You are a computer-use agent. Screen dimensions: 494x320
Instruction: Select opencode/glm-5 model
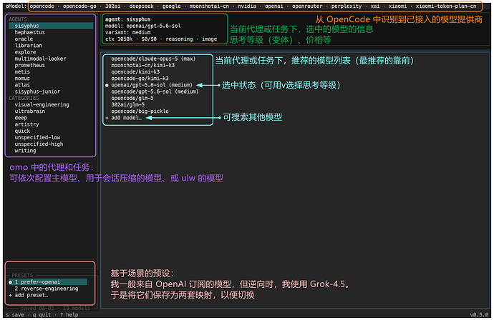tap(132, 99)
